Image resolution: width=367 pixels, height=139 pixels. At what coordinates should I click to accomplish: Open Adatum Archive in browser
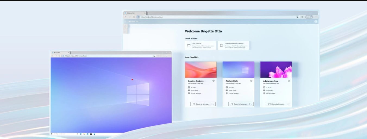[276, 104]
